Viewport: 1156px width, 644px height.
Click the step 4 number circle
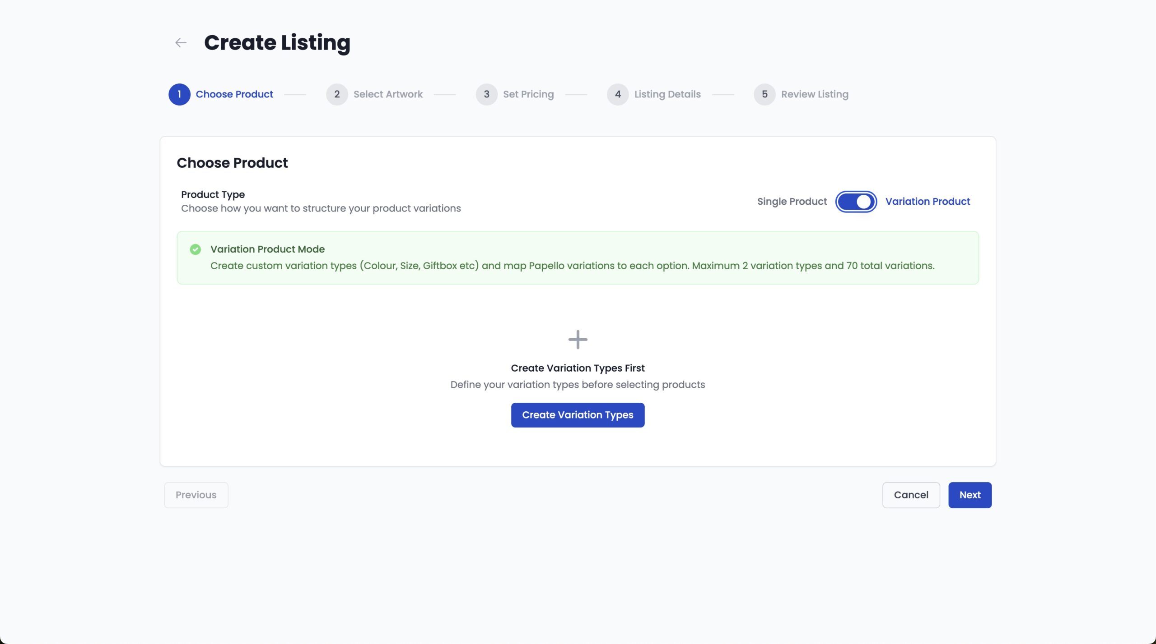click(618, 94)
